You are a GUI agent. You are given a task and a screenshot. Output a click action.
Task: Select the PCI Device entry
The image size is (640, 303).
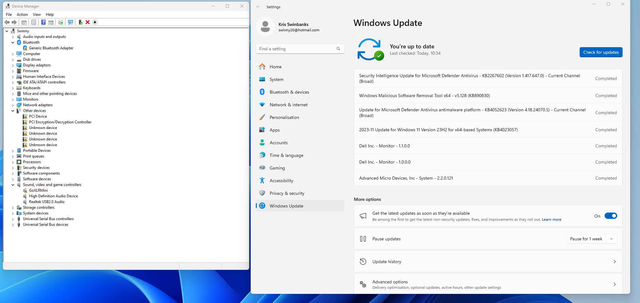(x=38, y=116)
